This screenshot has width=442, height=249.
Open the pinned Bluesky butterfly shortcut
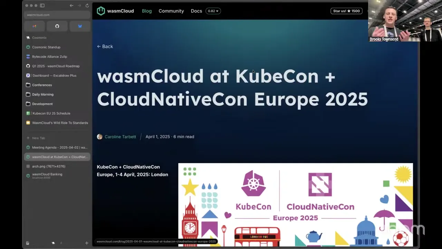tap(80, 26)
